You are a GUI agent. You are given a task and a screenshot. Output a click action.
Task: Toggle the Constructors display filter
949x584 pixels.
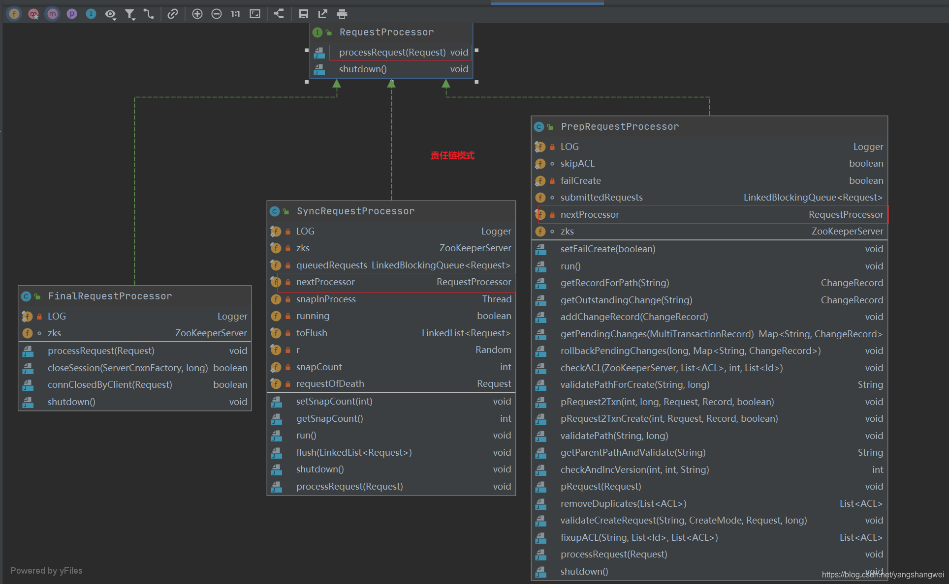[x=33, y=14]
